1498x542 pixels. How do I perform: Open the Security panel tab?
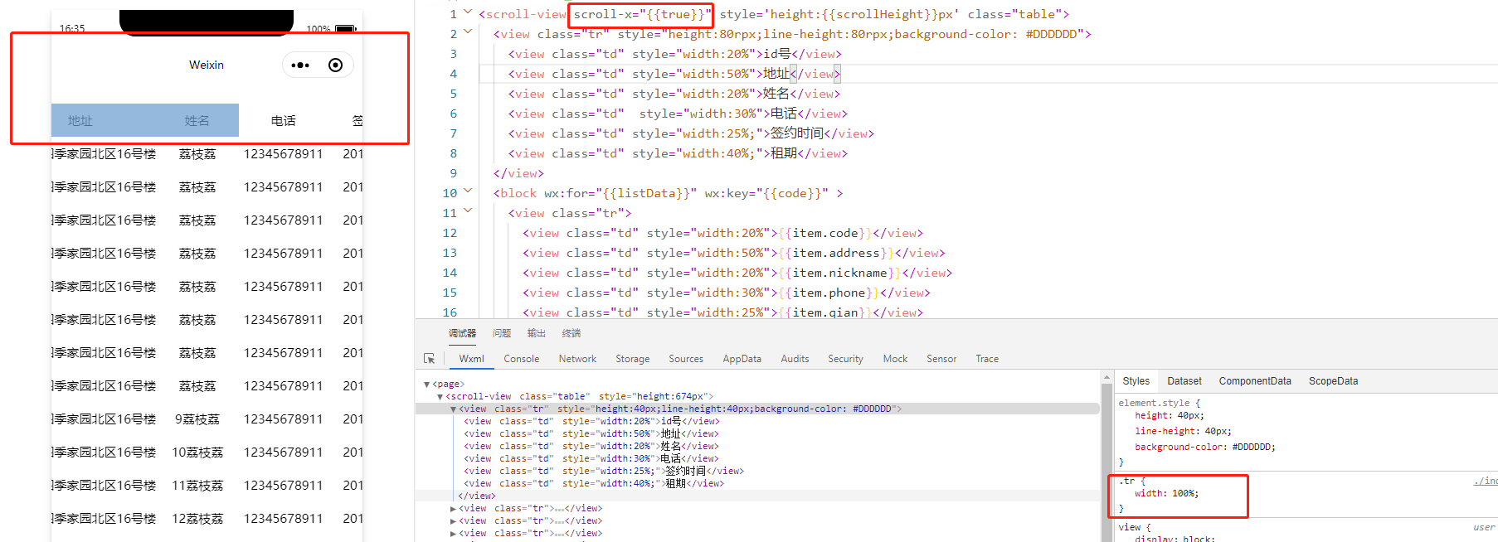click(x=845, y=359)
